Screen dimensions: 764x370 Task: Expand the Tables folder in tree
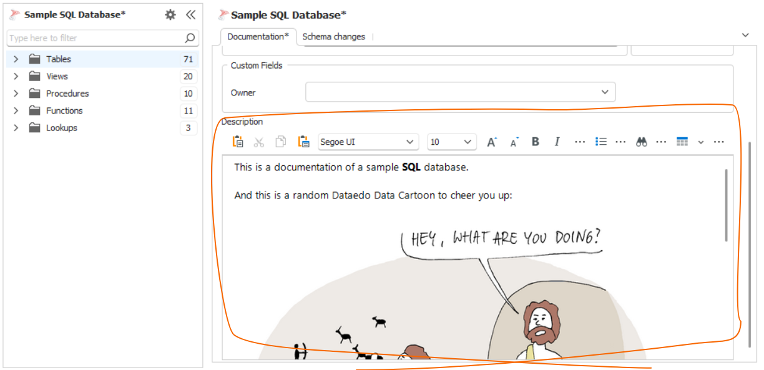[16, 59]
